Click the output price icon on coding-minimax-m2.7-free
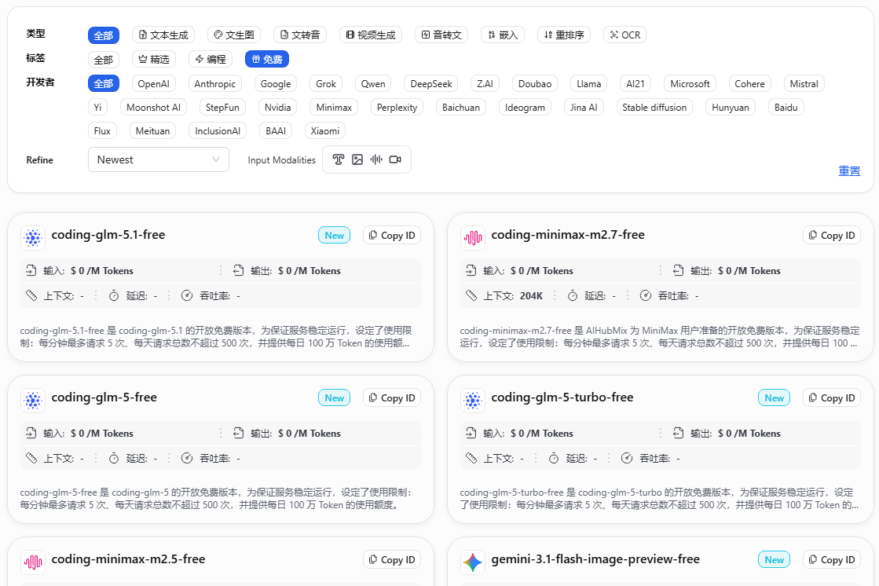Screen dimensions: 879x586 [x=679, y=270]
